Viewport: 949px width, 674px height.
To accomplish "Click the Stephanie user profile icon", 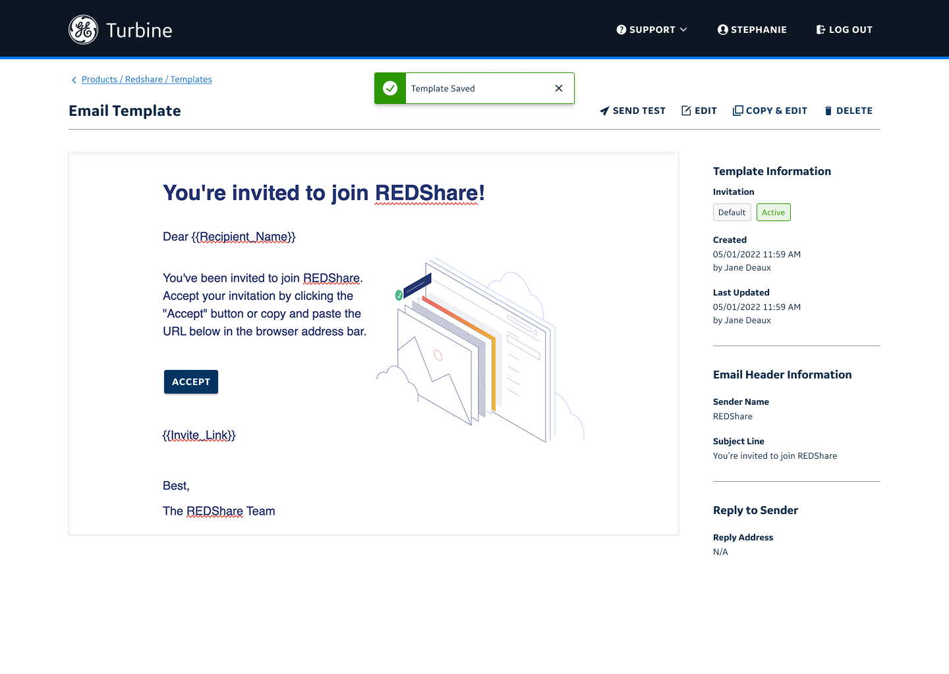I will point(722,30).
